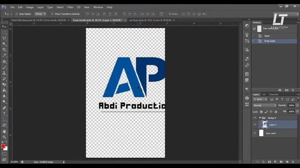
Task: Select the Path Selection tool
Action: click(4, 119)
